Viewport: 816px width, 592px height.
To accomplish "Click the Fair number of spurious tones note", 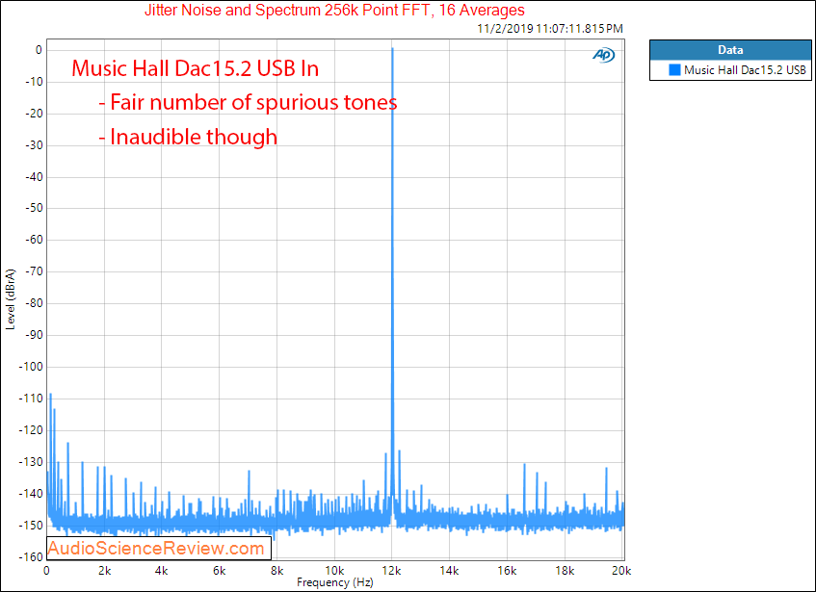I will (x=249, y=102).
